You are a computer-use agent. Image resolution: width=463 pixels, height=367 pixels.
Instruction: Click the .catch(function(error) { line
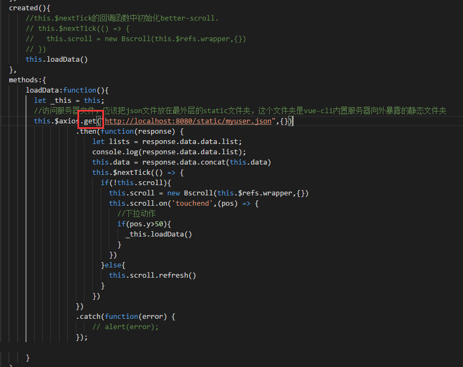point(126,317)
